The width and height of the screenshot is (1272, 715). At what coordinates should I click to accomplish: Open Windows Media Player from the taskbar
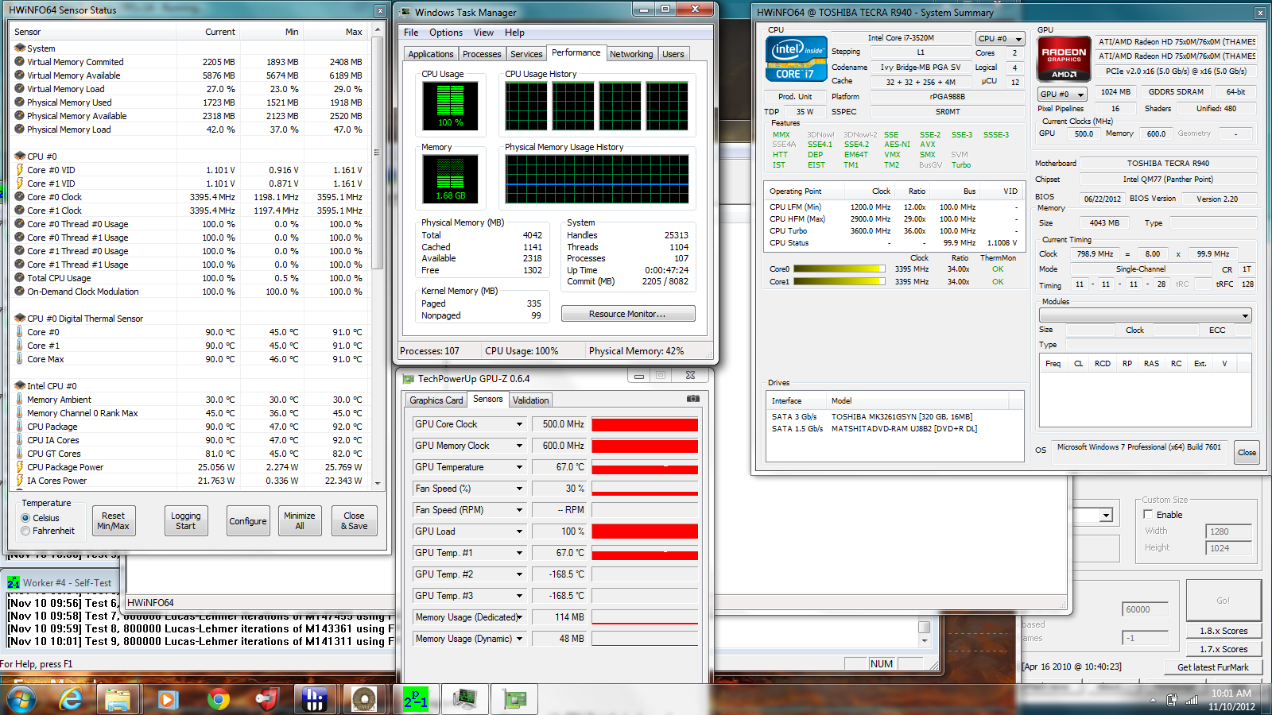coord(168,699)
